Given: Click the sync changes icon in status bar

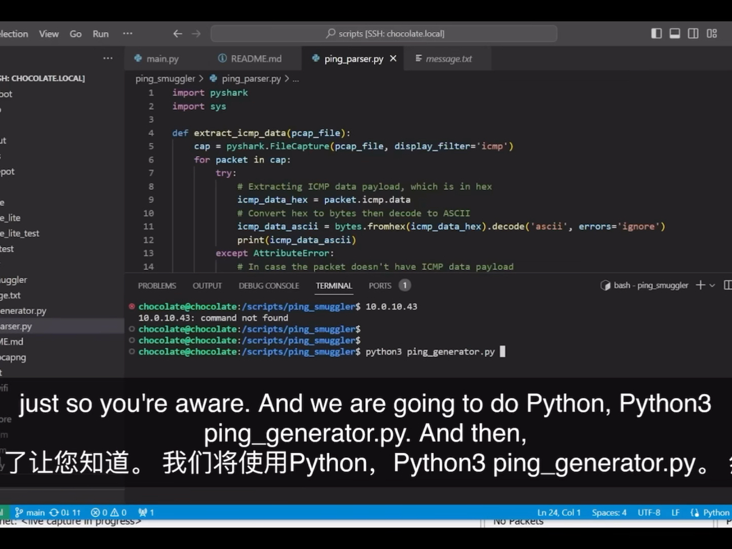Looking at the screenshot, I should (54, 512).
